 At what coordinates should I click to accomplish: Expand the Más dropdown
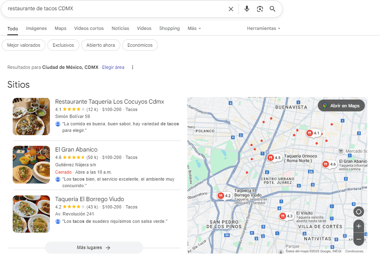194,28
